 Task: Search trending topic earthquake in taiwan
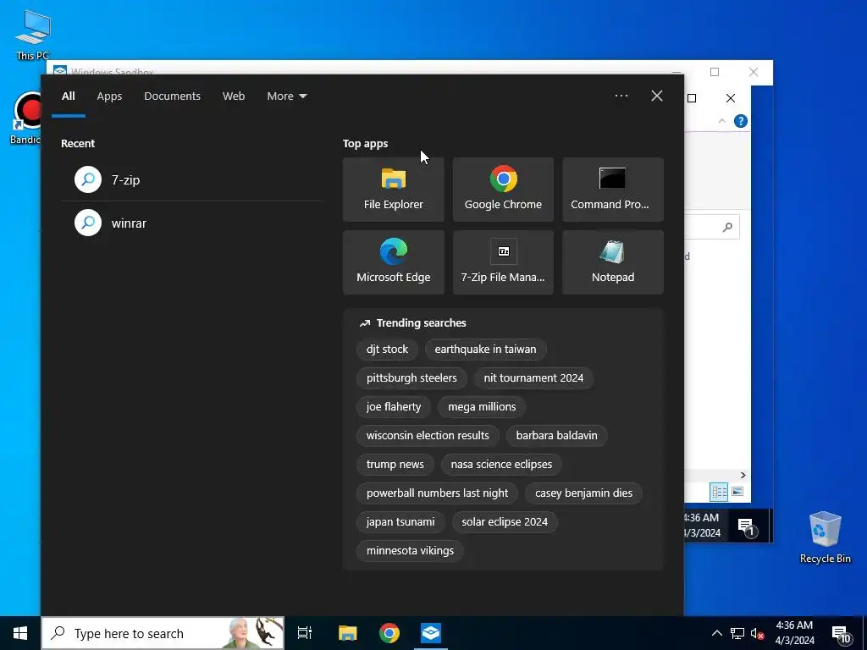[485, 350]
